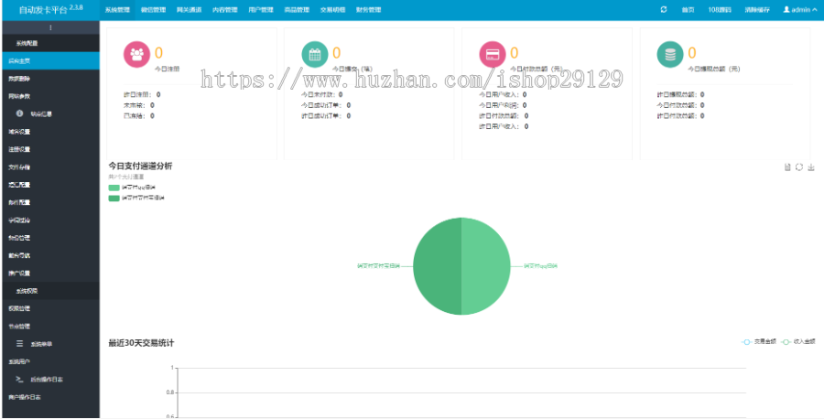Click the pie chart restore icon
824x419 pixels.
point(798,167)
